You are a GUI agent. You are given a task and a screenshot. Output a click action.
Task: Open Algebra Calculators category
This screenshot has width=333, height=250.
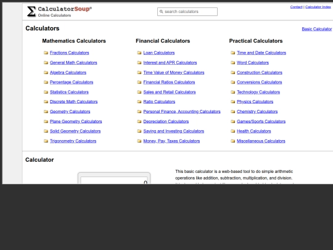pyautogui.click(x=68, y=72)
